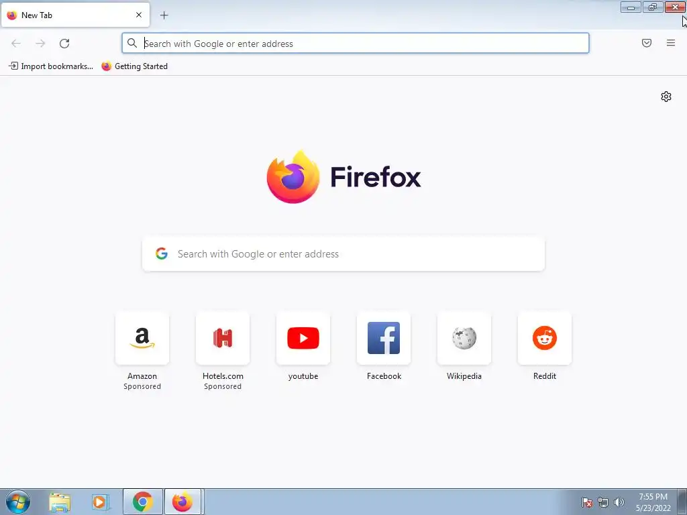This screenshot has width=687, height=515.
Task: Minimize the Firefox window
Action: (x=631, y=7)
